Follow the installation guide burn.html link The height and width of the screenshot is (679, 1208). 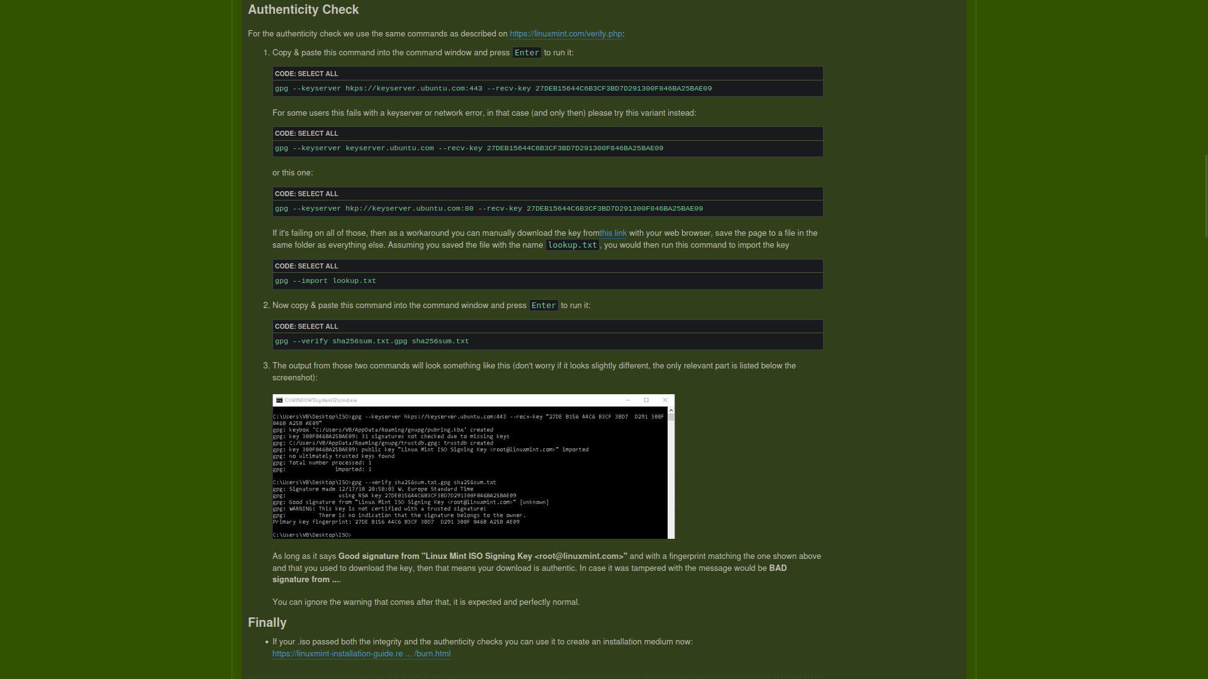click(x=361, y=654)
